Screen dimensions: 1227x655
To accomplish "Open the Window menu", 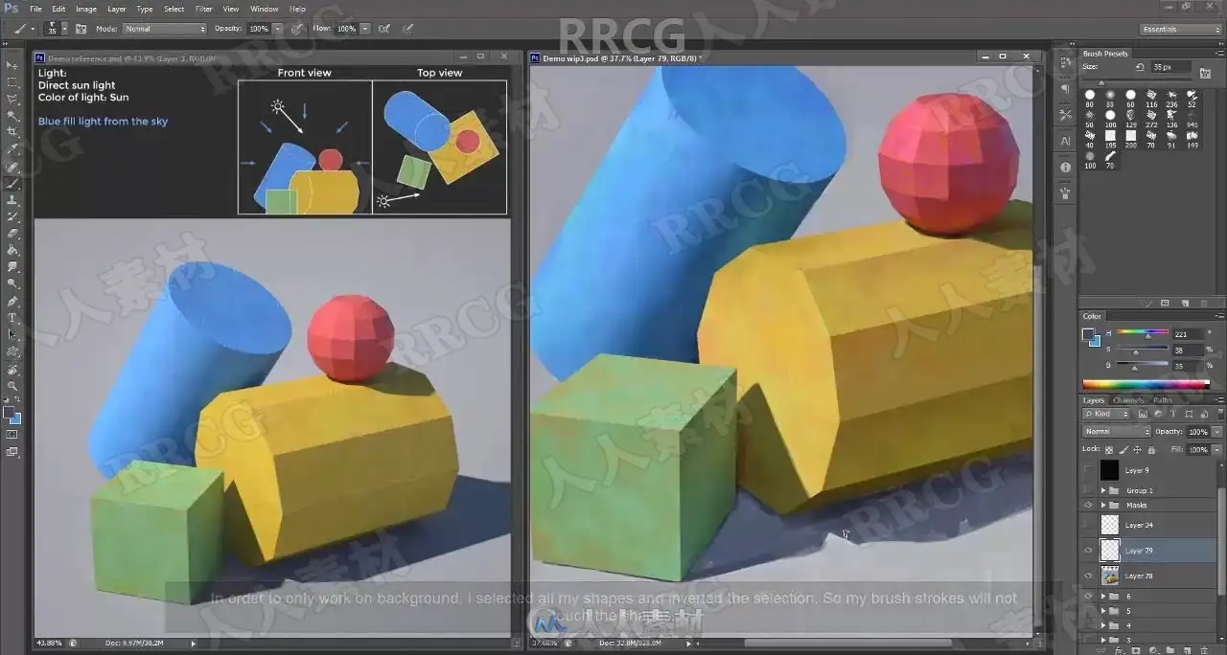I will 265,9.
